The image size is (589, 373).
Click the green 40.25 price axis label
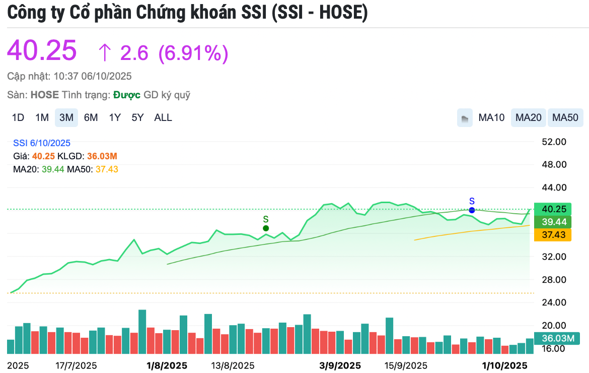coord(553,209)
